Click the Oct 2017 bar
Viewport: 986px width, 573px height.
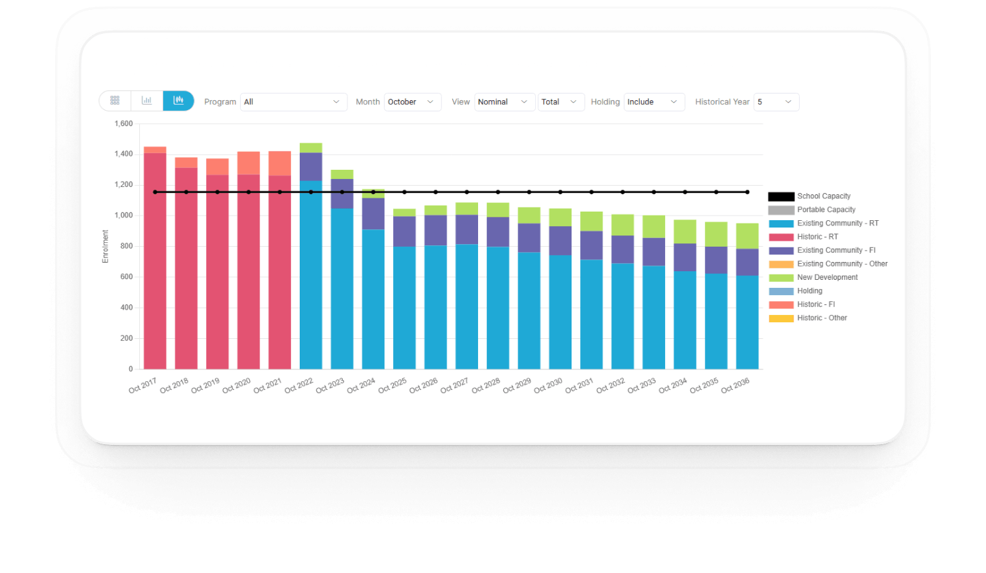[x=155, y=258]
